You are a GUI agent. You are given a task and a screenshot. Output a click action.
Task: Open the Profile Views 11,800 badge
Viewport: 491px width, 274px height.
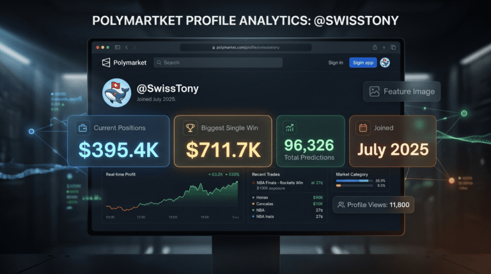tap(373, 205)
